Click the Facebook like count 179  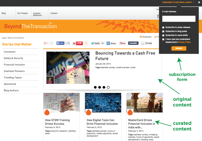(67, 43)
